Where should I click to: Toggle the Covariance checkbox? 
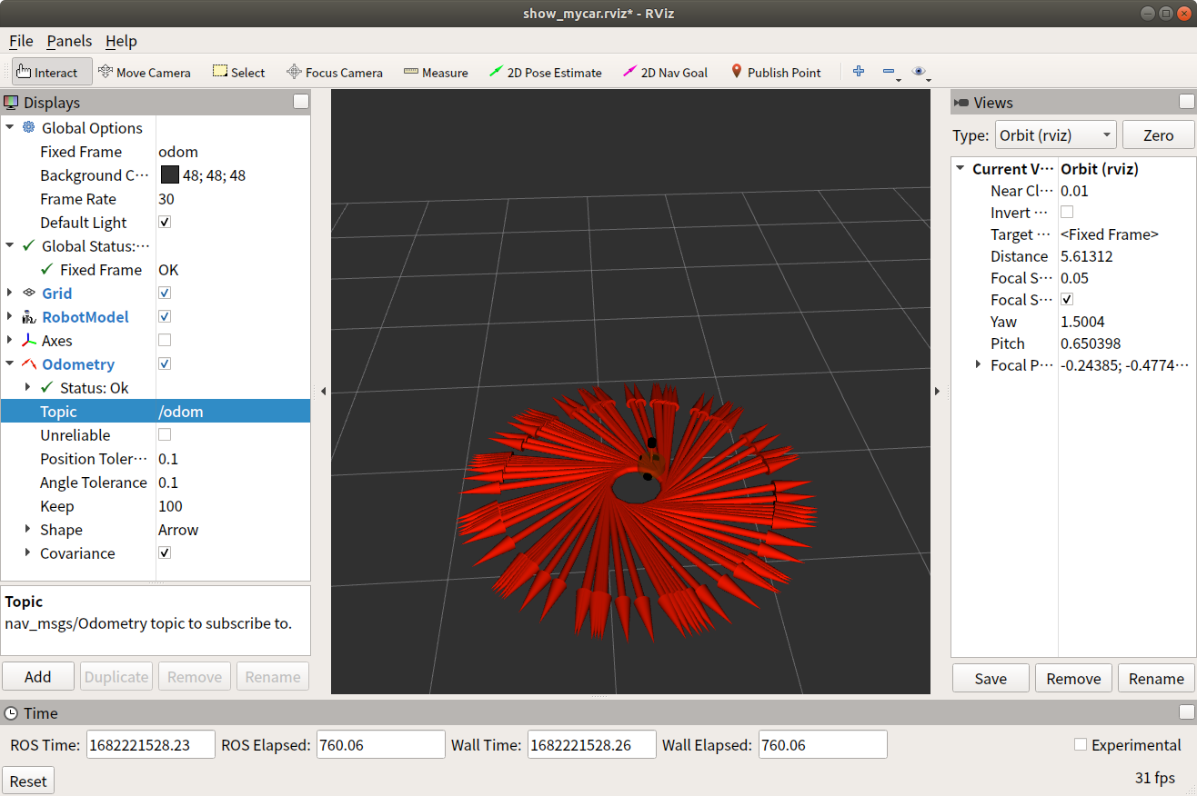tap(165, 553)
